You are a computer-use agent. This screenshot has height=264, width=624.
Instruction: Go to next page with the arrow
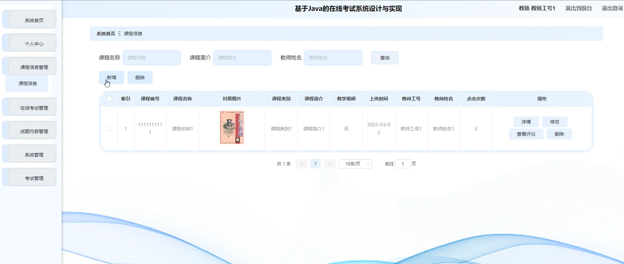pos(330,164)
